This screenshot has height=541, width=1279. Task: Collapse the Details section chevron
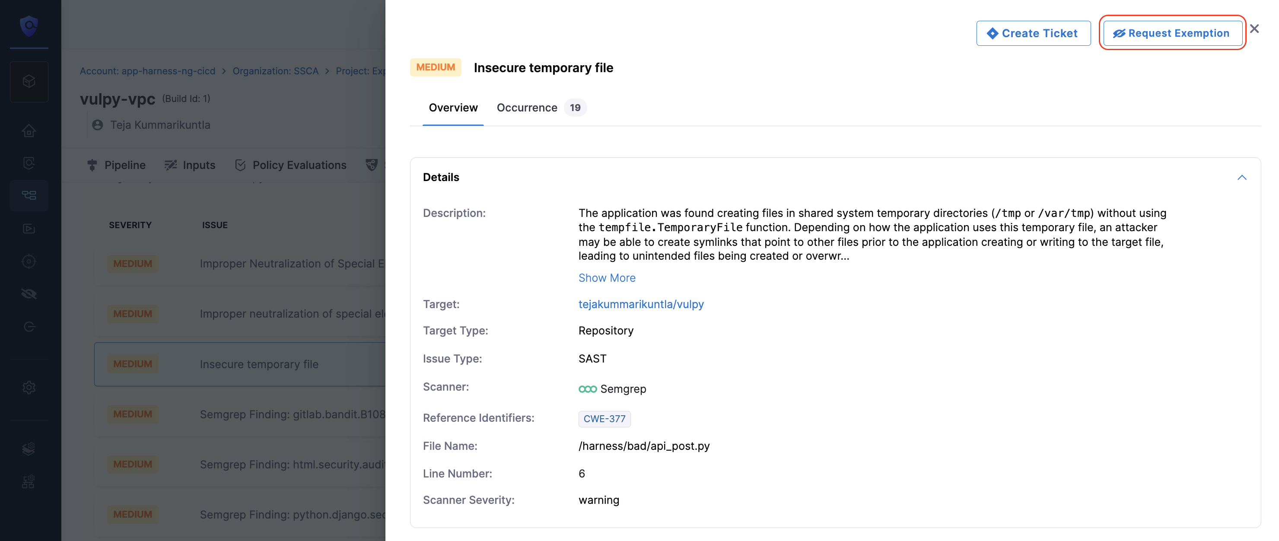tap(1241, 177)
